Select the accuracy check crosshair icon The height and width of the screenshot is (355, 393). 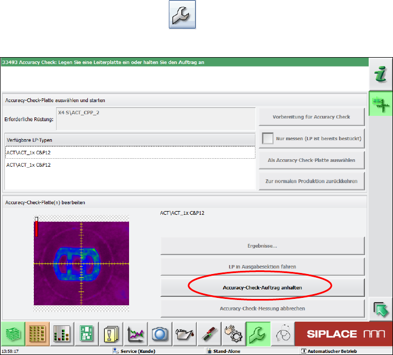[x=381, y=104]
